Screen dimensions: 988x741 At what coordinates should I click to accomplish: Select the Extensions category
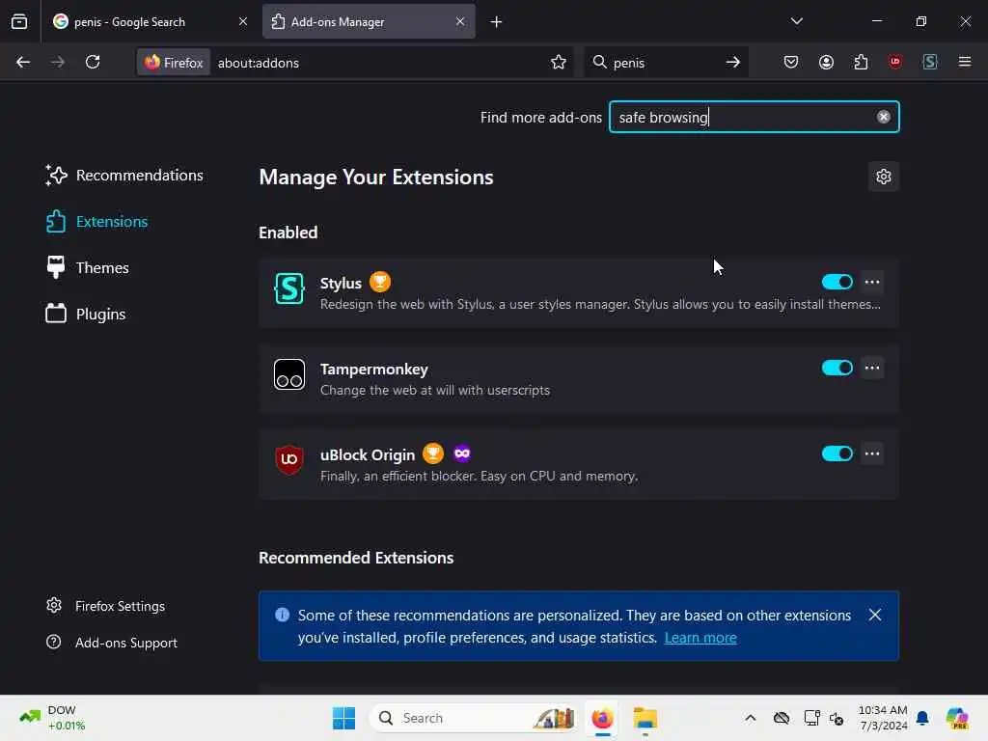click(x=96, y=222)
